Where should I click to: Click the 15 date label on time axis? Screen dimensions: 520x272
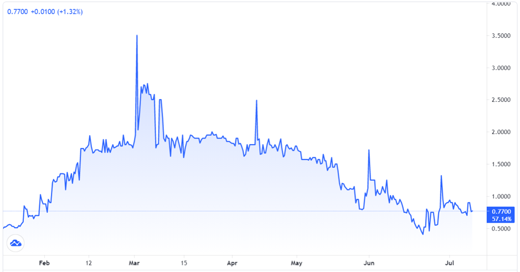click(184, 263)
